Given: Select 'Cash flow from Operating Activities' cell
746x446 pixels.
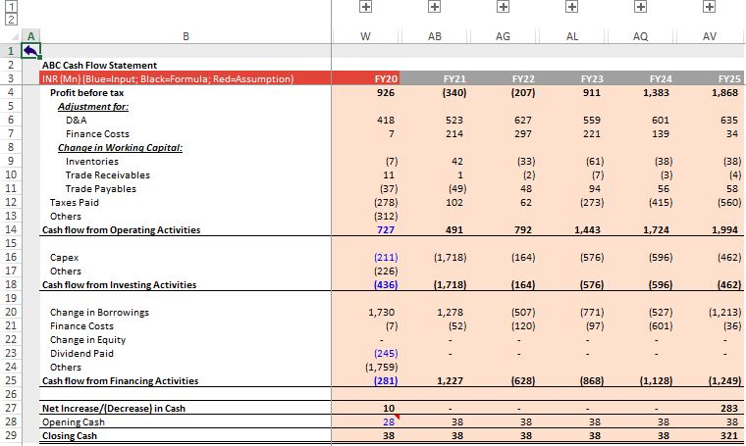Looking at the screenshot, I should coord(186,230).
